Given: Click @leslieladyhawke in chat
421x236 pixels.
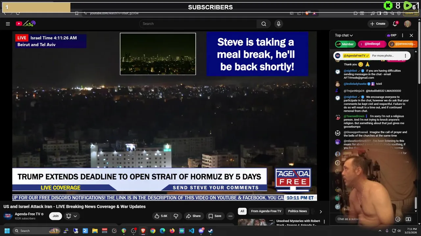Looking at the screenshot, I should point(355,84).
